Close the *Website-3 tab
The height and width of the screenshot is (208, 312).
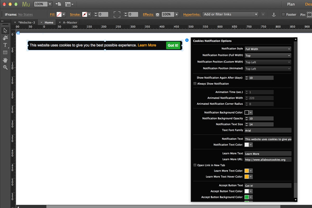15,22
